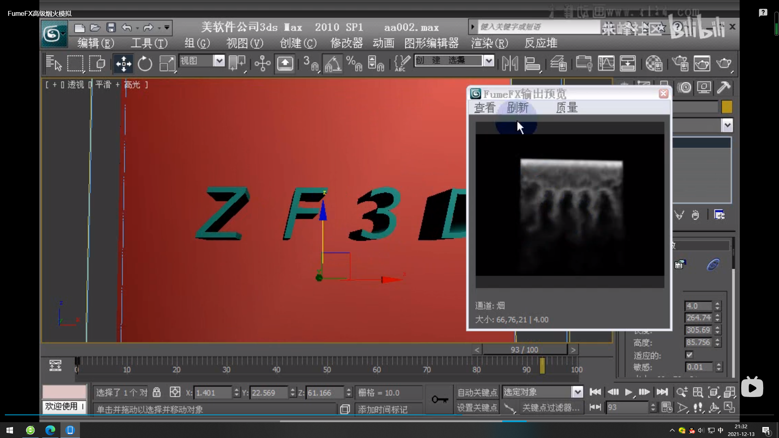Choose the rectangular selection region tool
779x438 pixels.
(x=75, y=64)
